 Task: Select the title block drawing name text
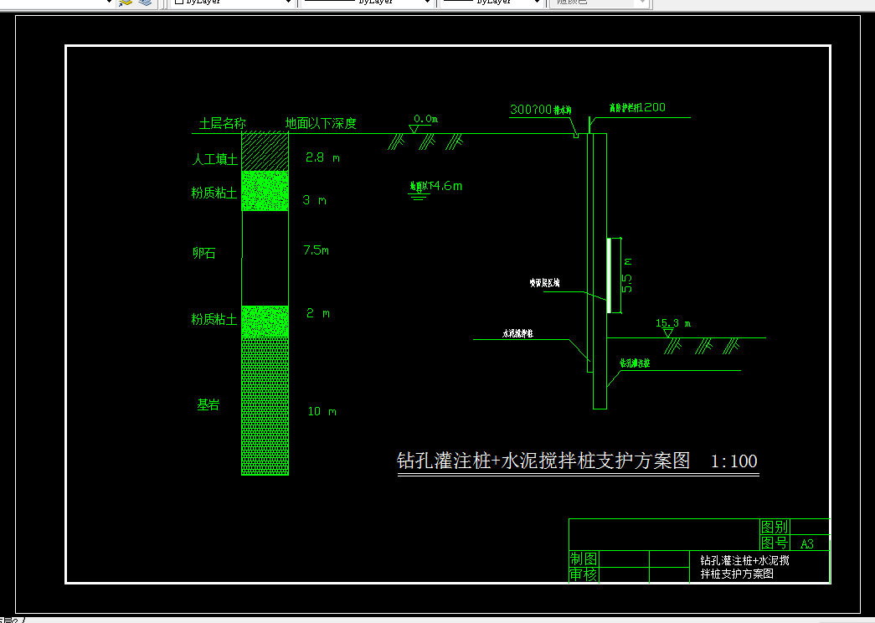(745, 567)
